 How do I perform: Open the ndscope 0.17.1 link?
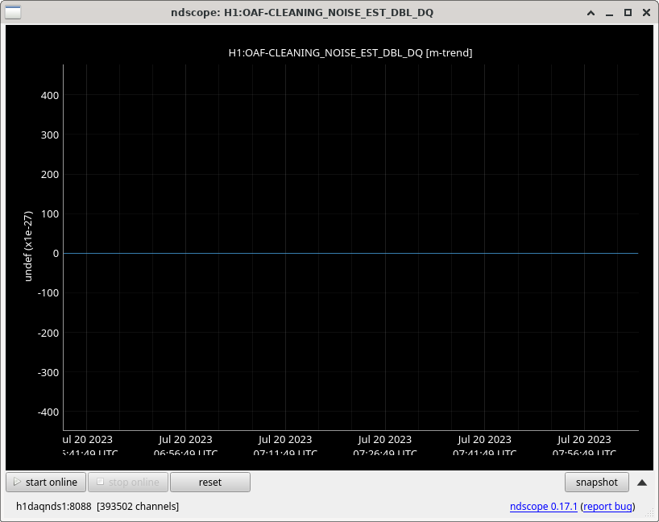point(543,507)
